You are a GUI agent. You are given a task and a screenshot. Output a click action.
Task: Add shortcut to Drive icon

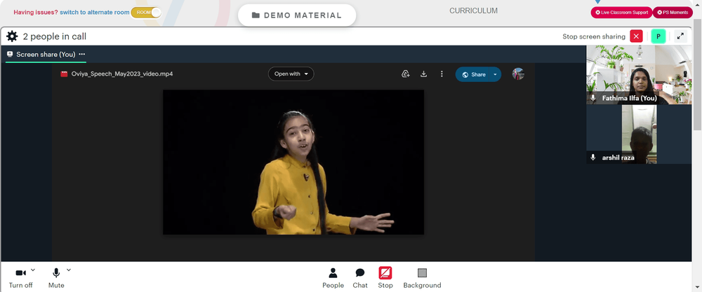pos(406,74)
